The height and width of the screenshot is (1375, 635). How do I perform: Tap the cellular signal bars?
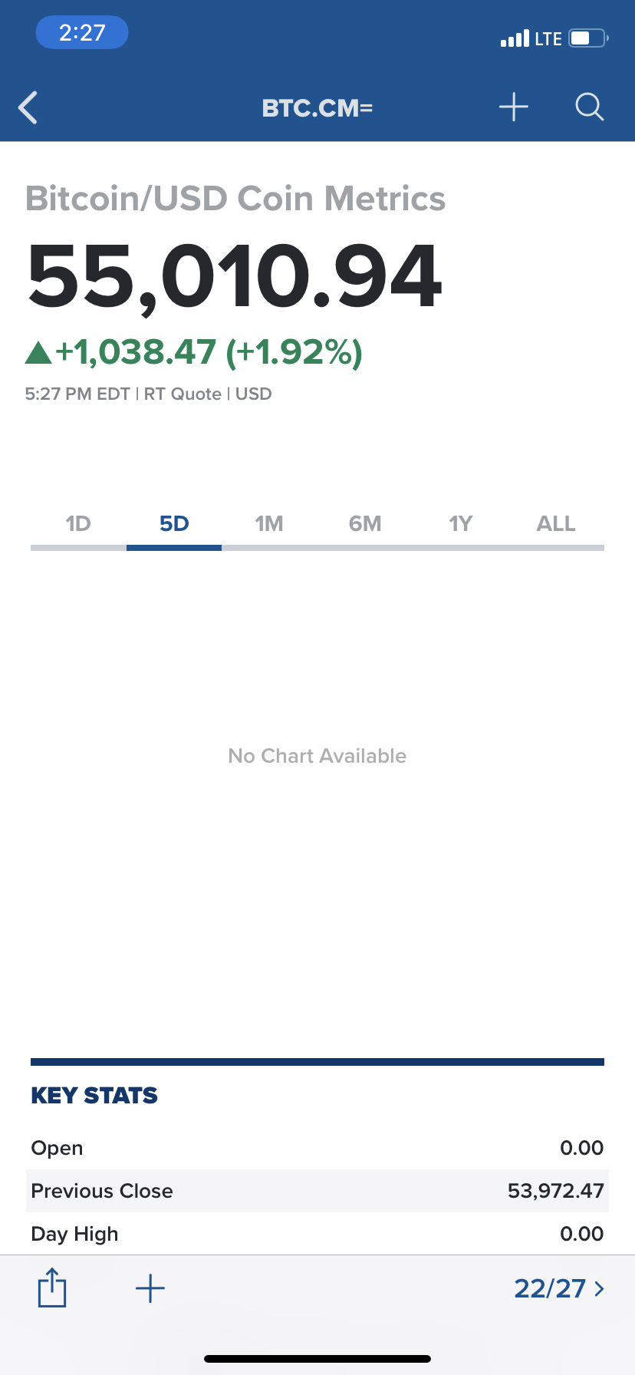(x=515, y=38)
